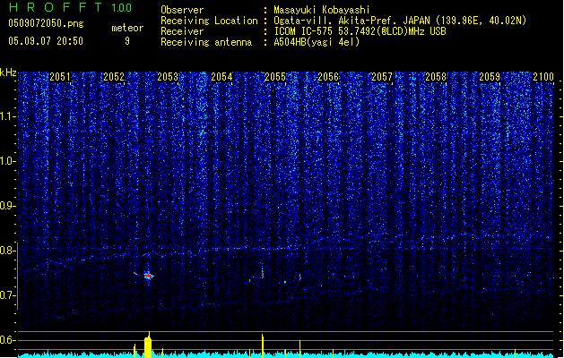This screenshot has height=358, width=564.
Task: Click the meteor count value 9
Action: click(127, 41)
